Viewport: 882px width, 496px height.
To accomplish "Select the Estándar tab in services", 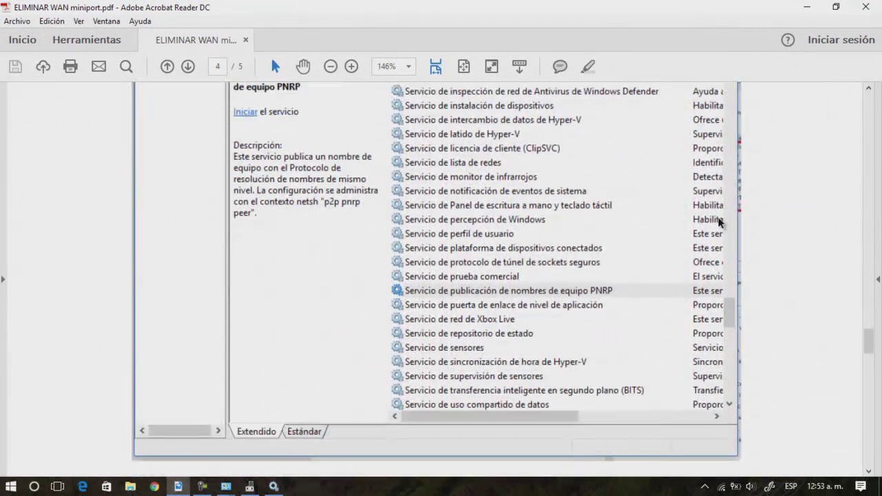I will tap(304, 431).
